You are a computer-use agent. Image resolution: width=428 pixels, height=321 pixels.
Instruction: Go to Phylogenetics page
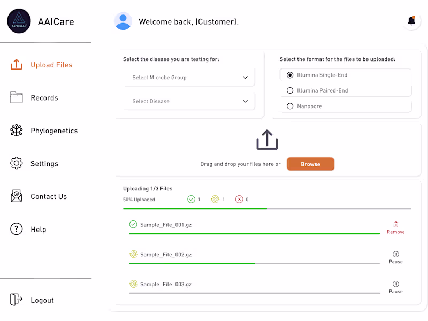point(53,131)
